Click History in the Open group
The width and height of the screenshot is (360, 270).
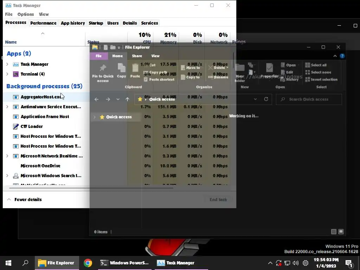click(x=290, y=79)
